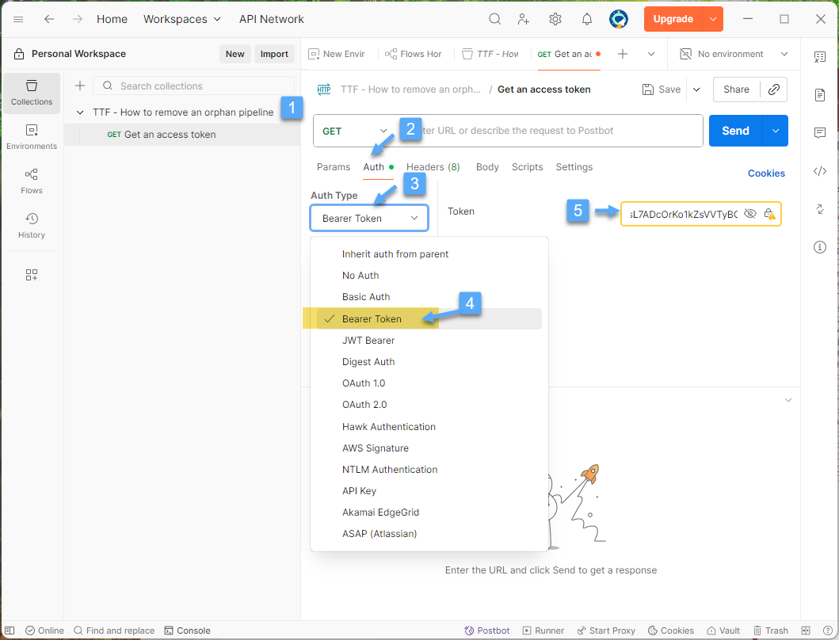Select Inherit auth from parent option

(x=429, y=254)
